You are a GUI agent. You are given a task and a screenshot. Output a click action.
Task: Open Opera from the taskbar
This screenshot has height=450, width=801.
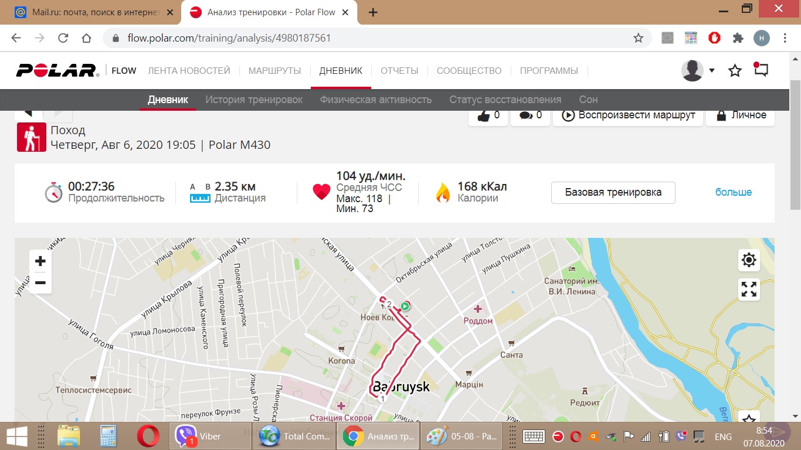[x=148, y=436]
